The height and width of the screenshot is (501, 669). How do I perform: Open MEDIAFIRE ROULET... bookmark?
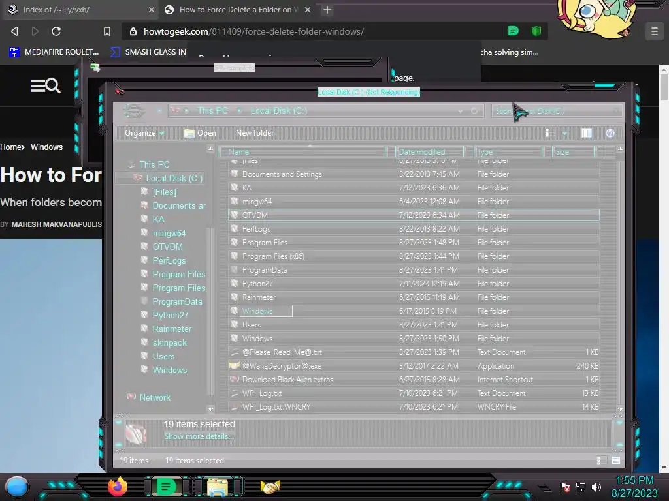54,52
